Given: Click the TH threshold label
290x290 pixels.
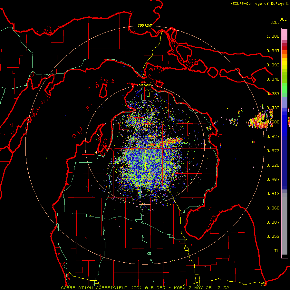Looking at the screenshot, I should (277, 251).
